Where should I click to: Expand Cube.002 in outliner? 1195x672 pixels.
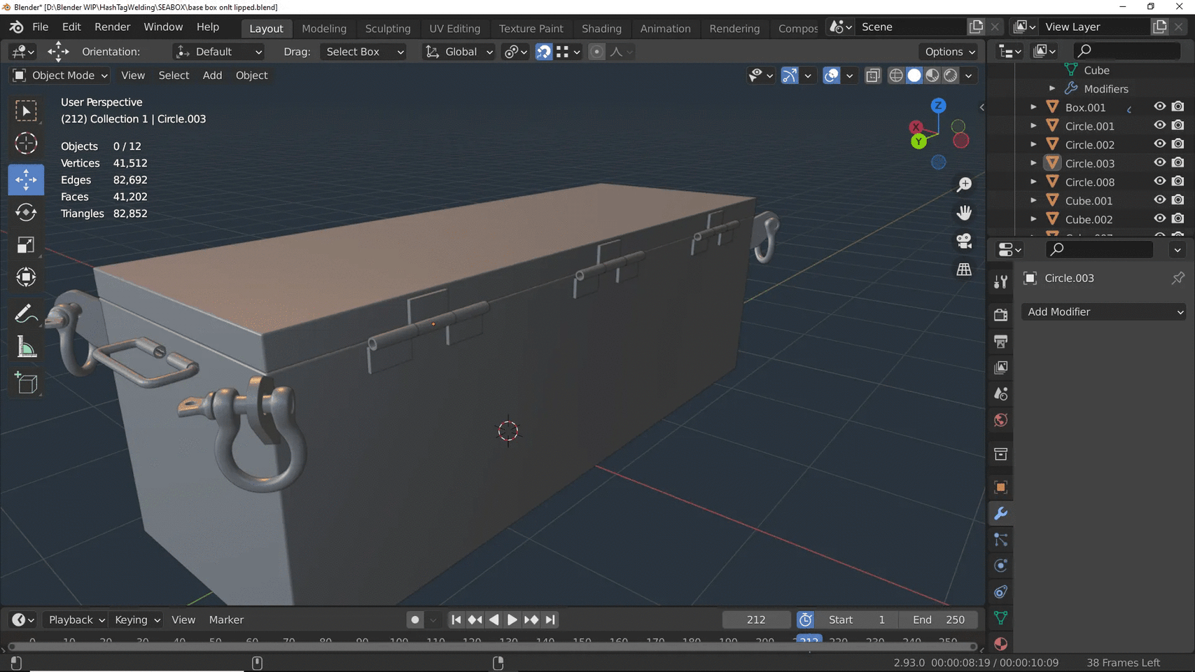coord(1033,219)
